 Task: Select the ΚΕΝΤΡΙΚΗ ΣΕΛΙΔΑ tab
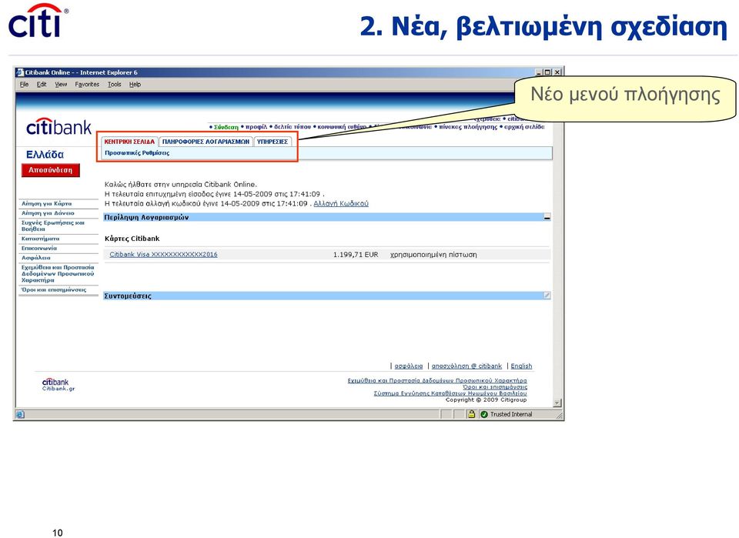129,142
